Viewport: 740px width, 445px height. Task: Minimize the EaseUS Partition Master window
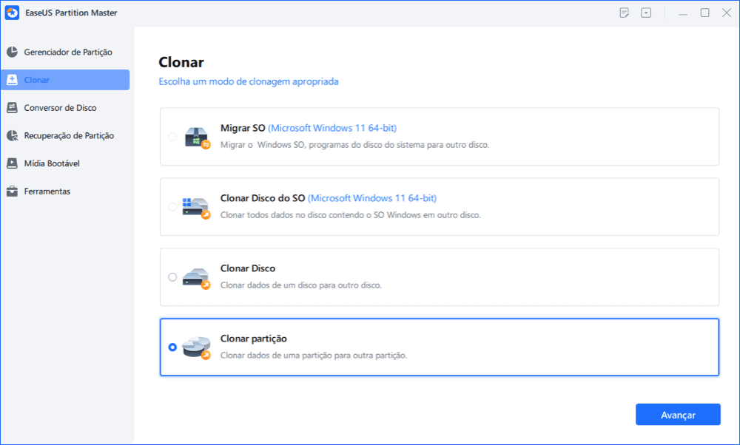tap(683, 13)
